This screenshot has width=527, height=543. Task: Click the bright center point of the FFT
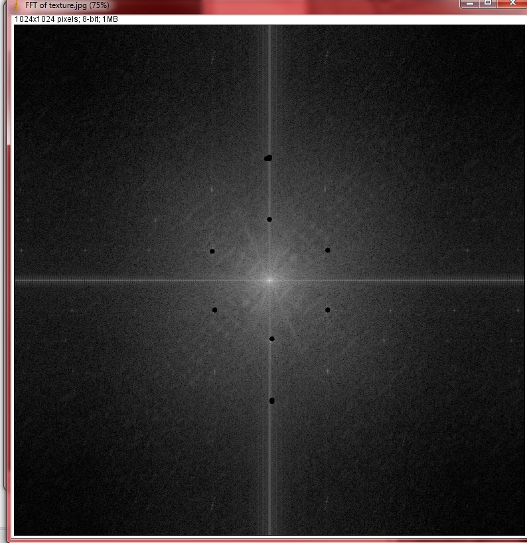269,281
